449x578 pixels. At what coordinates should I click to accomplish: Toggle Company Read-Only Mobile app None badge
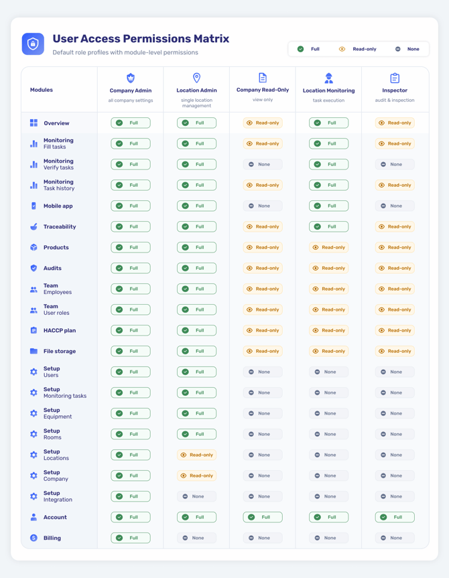(x=263, y=206)
